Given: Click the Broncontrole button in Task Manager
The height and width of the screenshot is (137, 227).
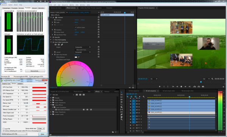Looking at the screenshot, I should pos(35,71).
